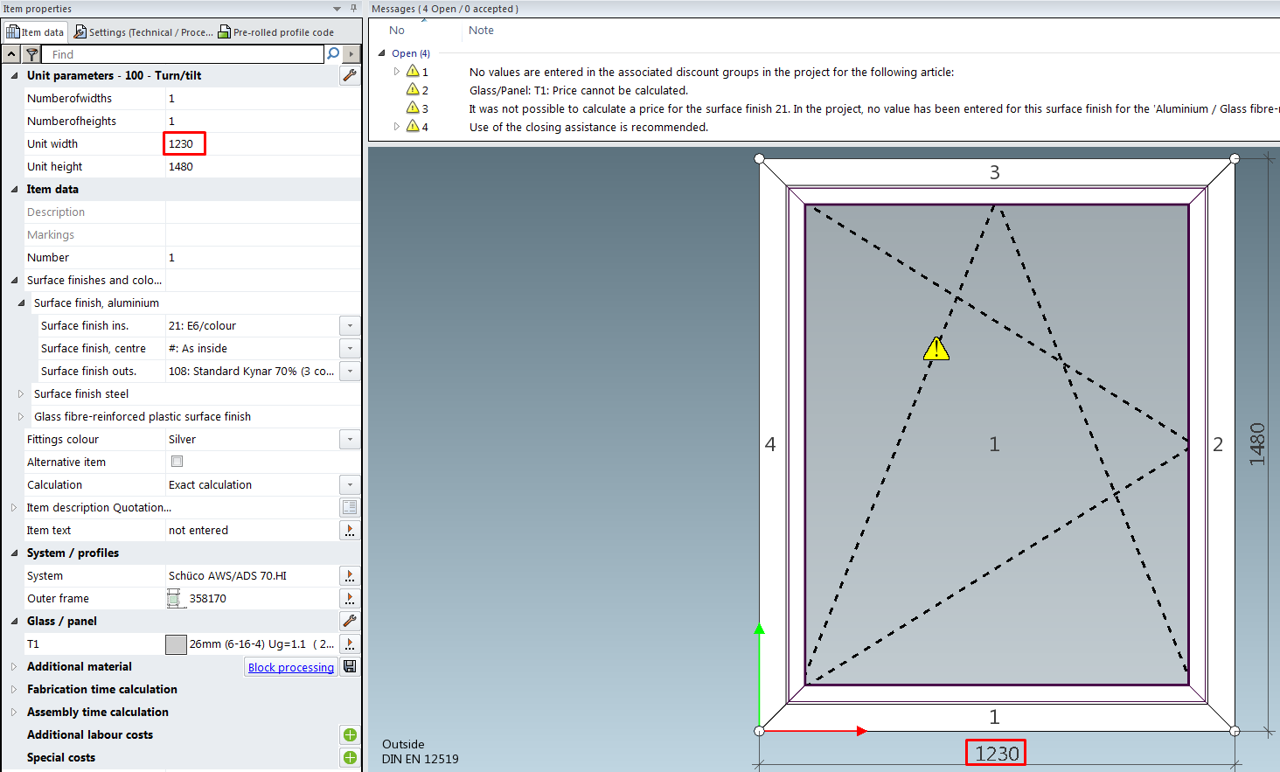1280x772 pixels.
Task: Switch to the Settings (Technical / Proce... tab
Action: click(143, 32)
